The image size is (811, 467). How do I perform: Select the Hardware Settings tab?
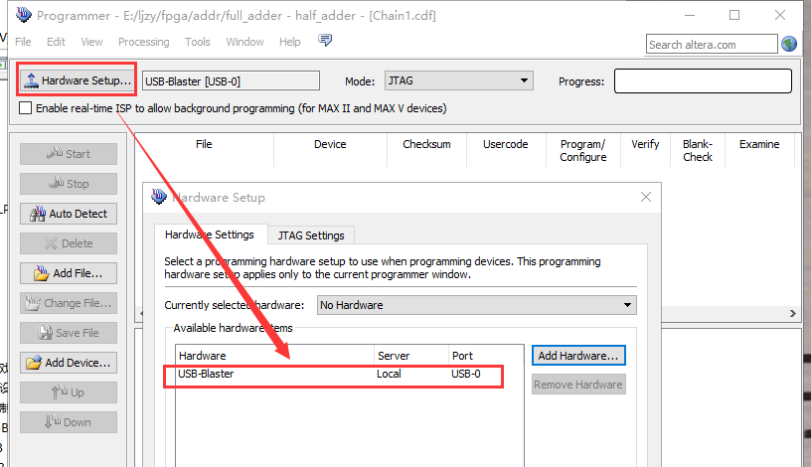(x=210, y=234)
